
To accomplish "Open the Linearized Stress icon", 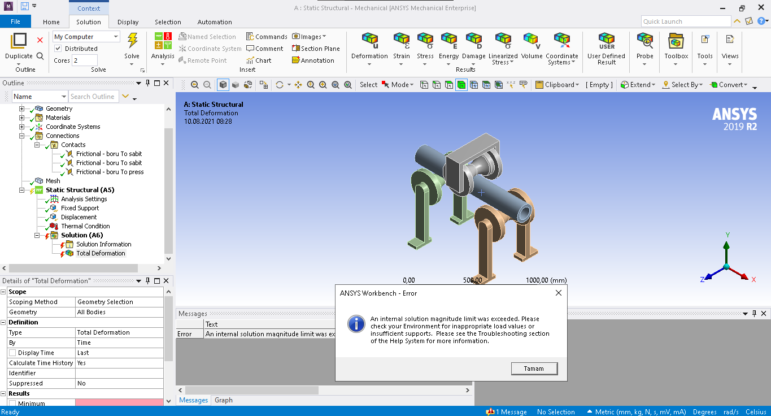I will click(503, 41).
